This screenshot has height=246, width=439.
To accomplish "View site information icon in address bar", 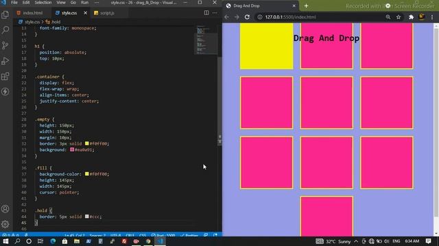I will tap(260, 17).
